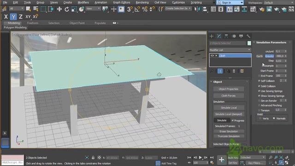Click the Truncate Simulation button
Screen dimensions: 295x166
tap(229, 136)
